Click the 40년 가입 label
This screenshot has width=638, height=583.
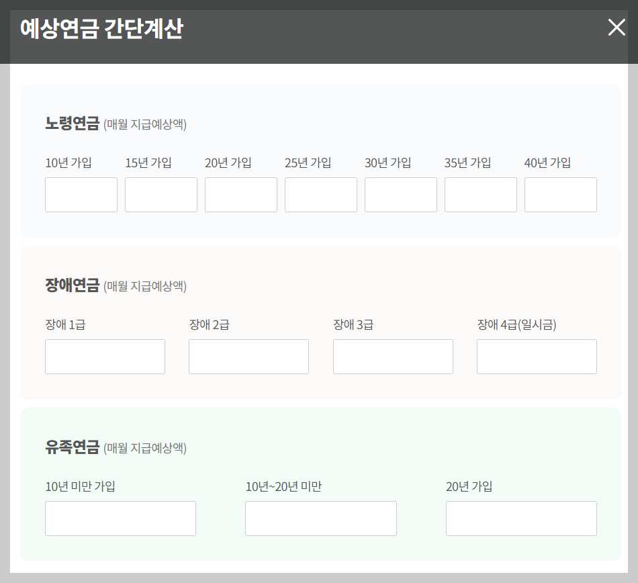[x=547, y=163]
